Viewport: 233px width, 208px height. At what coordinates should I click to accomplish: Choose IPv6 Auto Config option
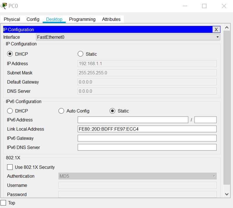tap(61, 111)
